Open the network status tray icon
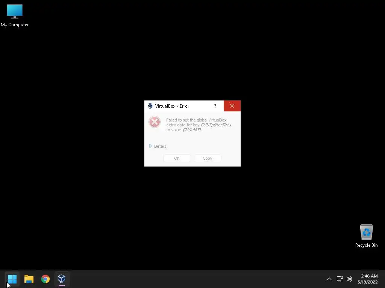 340,279
